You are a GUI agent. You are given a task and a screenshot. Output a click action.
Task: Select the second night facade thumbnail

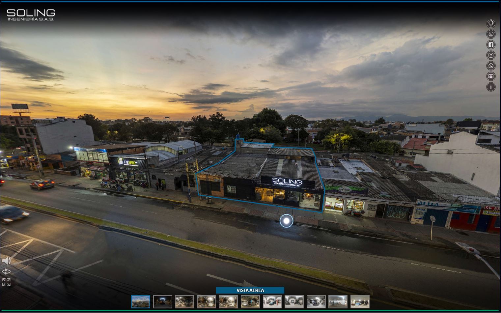click(x=163, y=301)
